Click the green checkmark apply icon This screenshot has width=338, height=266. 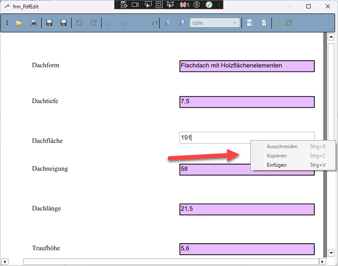278,23
